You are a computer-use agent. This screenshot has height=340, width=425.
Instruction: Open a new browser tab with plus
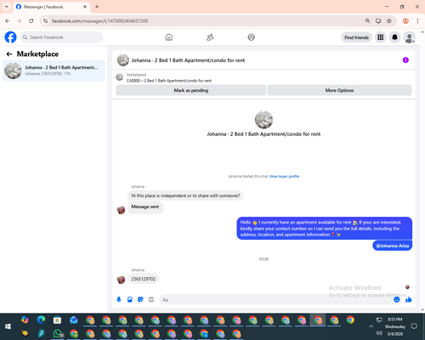pos(97,7)
